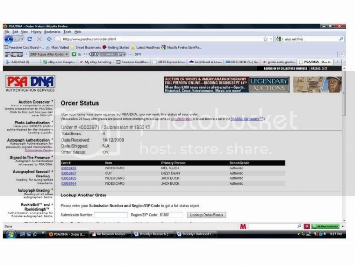Click the Show Desktop Quick Launch icon
This screenshot has width=355, height=266.
tap(22, 234)
